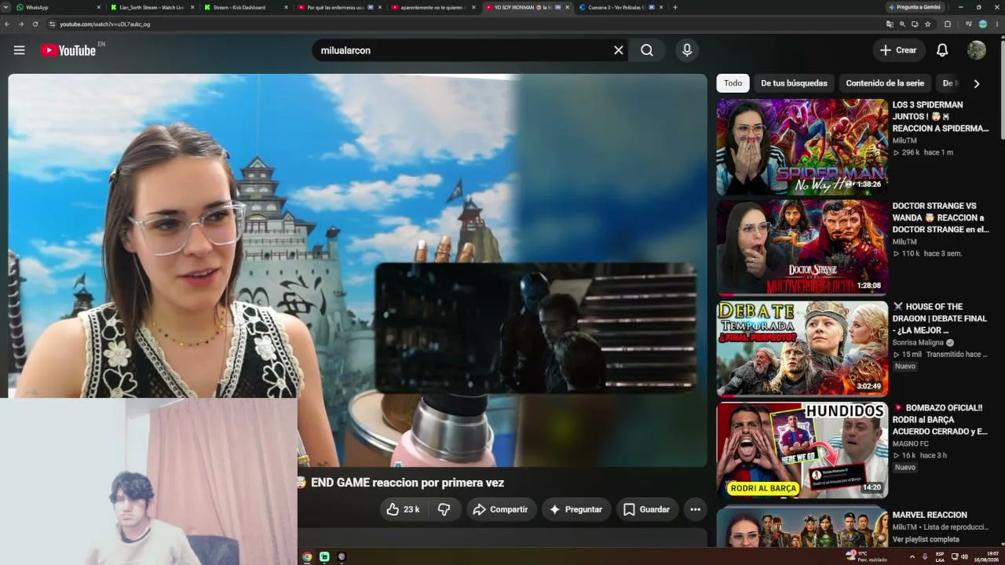Viewport: 1005px width, 565px height.
Task: Click the YouTube video player
Action: 357,271
